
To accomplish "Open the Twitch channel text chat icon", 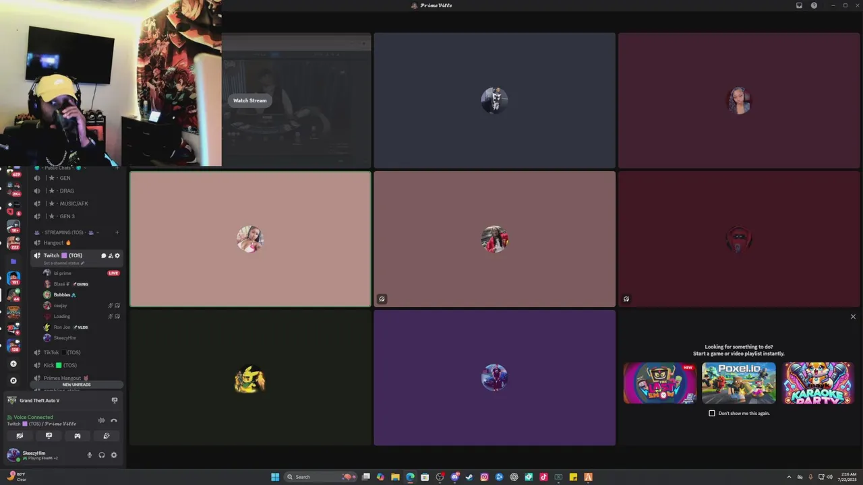I will (103, 256).
